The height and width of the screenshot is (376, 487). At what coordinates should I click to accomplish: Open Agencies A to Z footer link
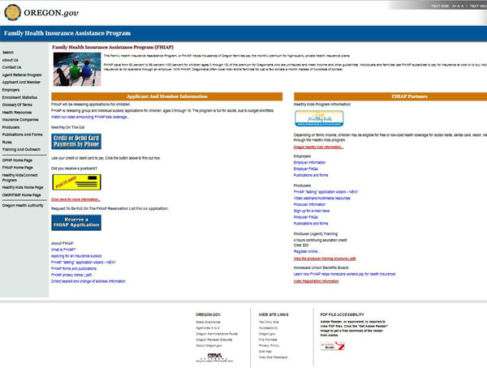pyautogui.click(x=208, y=328)
